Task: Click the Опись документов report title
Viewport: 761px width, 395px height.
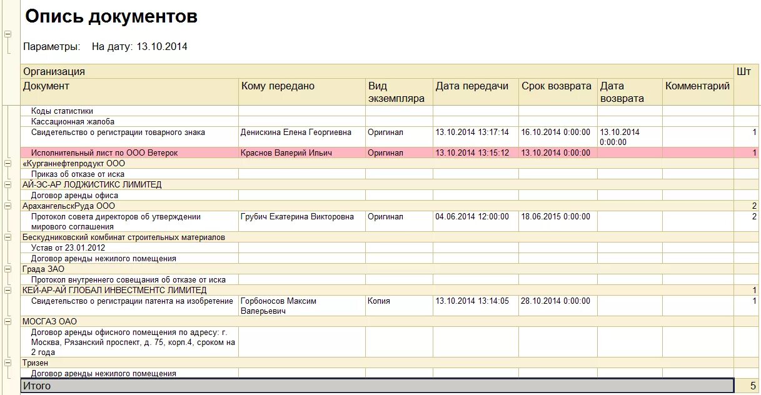Action: coord(111,17)
